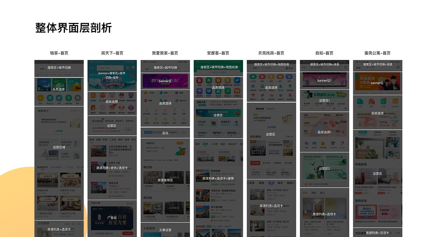Open the VR全景 link in 安居客
The image size is (422, 237).
(202, 122)
